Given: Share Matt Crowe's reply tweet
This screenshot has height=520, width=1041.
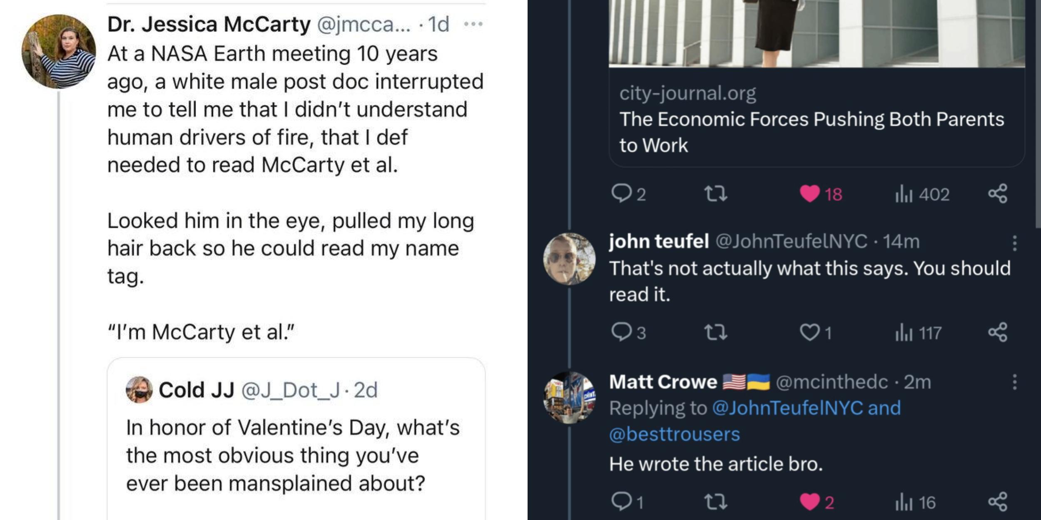Looking at the screenshot, I should point(998,502).
